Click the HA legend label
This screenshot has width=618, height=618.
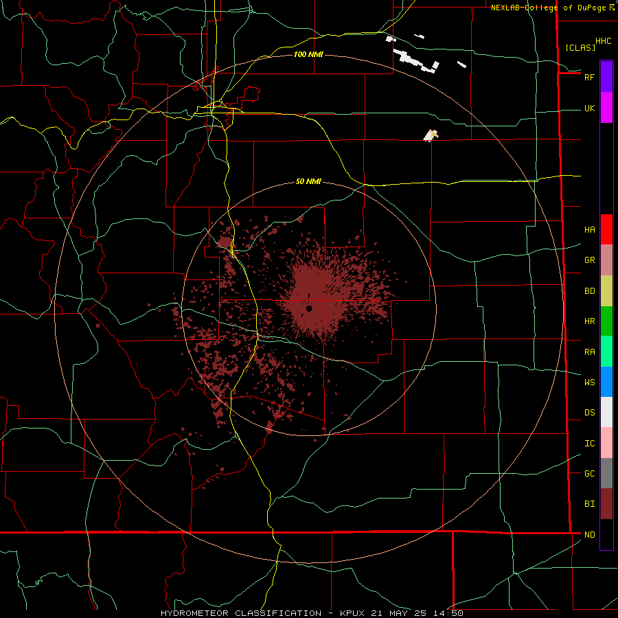point(589,230)
